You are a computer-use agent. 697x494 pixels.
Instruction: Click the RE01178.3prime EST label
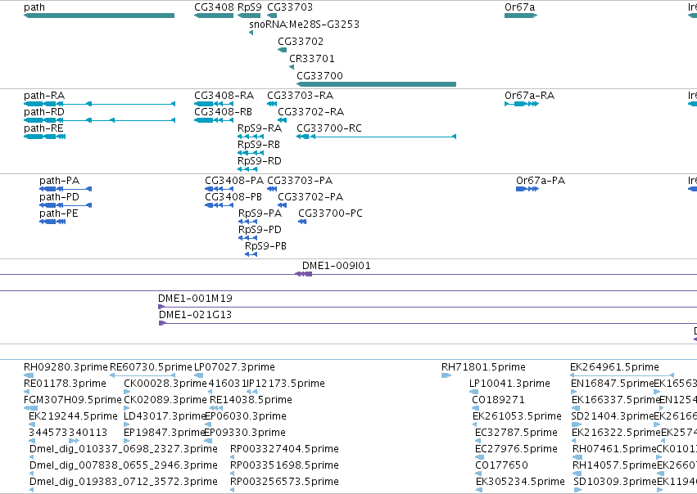pos(65,384)
